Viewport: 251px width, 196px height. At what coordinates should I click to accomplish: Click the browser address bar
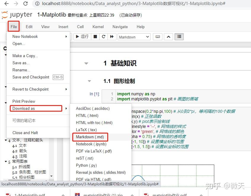point(119,4)
